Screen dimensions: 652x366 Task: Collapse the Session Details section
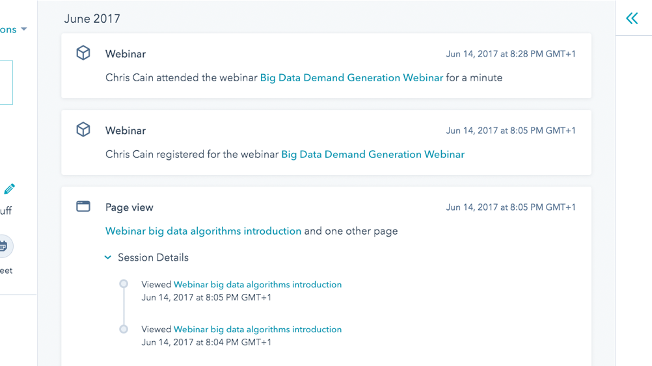tap(108, 257)
